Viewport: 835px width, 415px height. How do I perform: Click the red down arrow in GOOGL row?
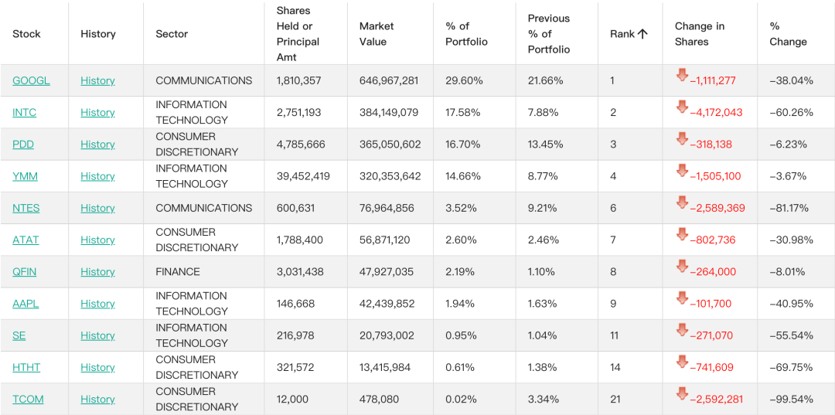pos(682,75)
